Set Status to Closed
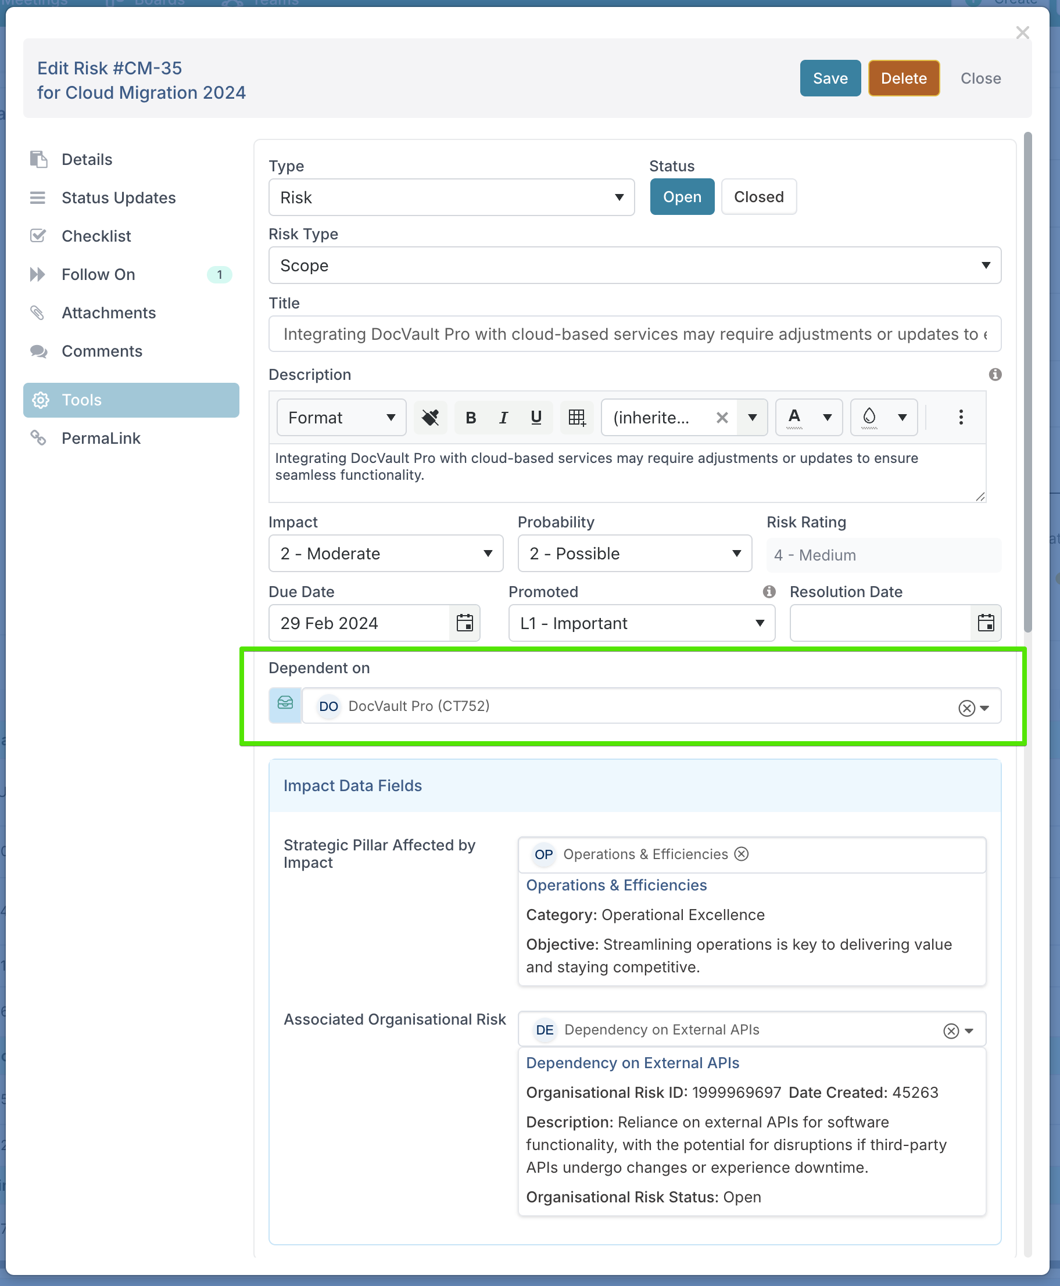The height and width of the screenshot is (1286, 1060). click(x=758, y=197)
